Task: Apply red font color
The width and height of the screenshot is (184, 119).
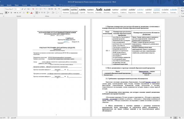Action: coord(32,13)
